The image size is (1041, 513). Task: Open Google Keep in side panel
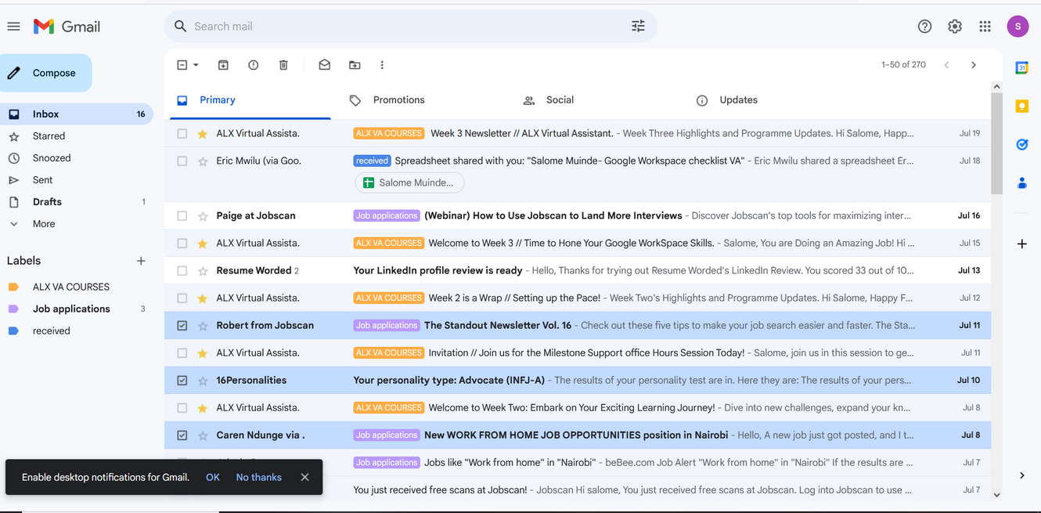(x=1021, y=106)
